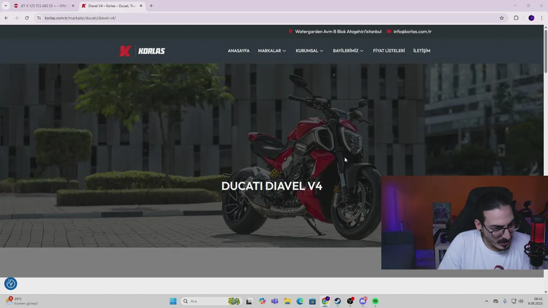The image size is (548, 308).
Task: Reload the Korlas page
Action: coord(27,18)
